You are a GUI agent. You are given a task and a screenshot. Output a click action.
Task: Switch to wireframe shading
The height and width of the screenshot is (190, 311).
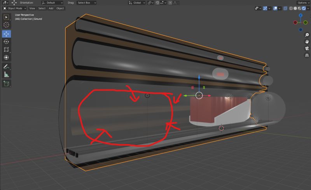point(291,8)
